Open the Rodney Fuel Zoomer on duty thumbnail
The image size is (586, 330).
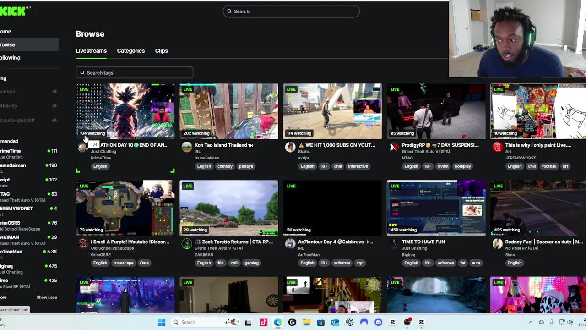(538, 208)
